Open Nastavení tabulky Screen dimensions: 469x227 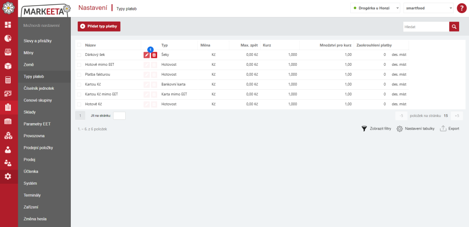(420, 129)
